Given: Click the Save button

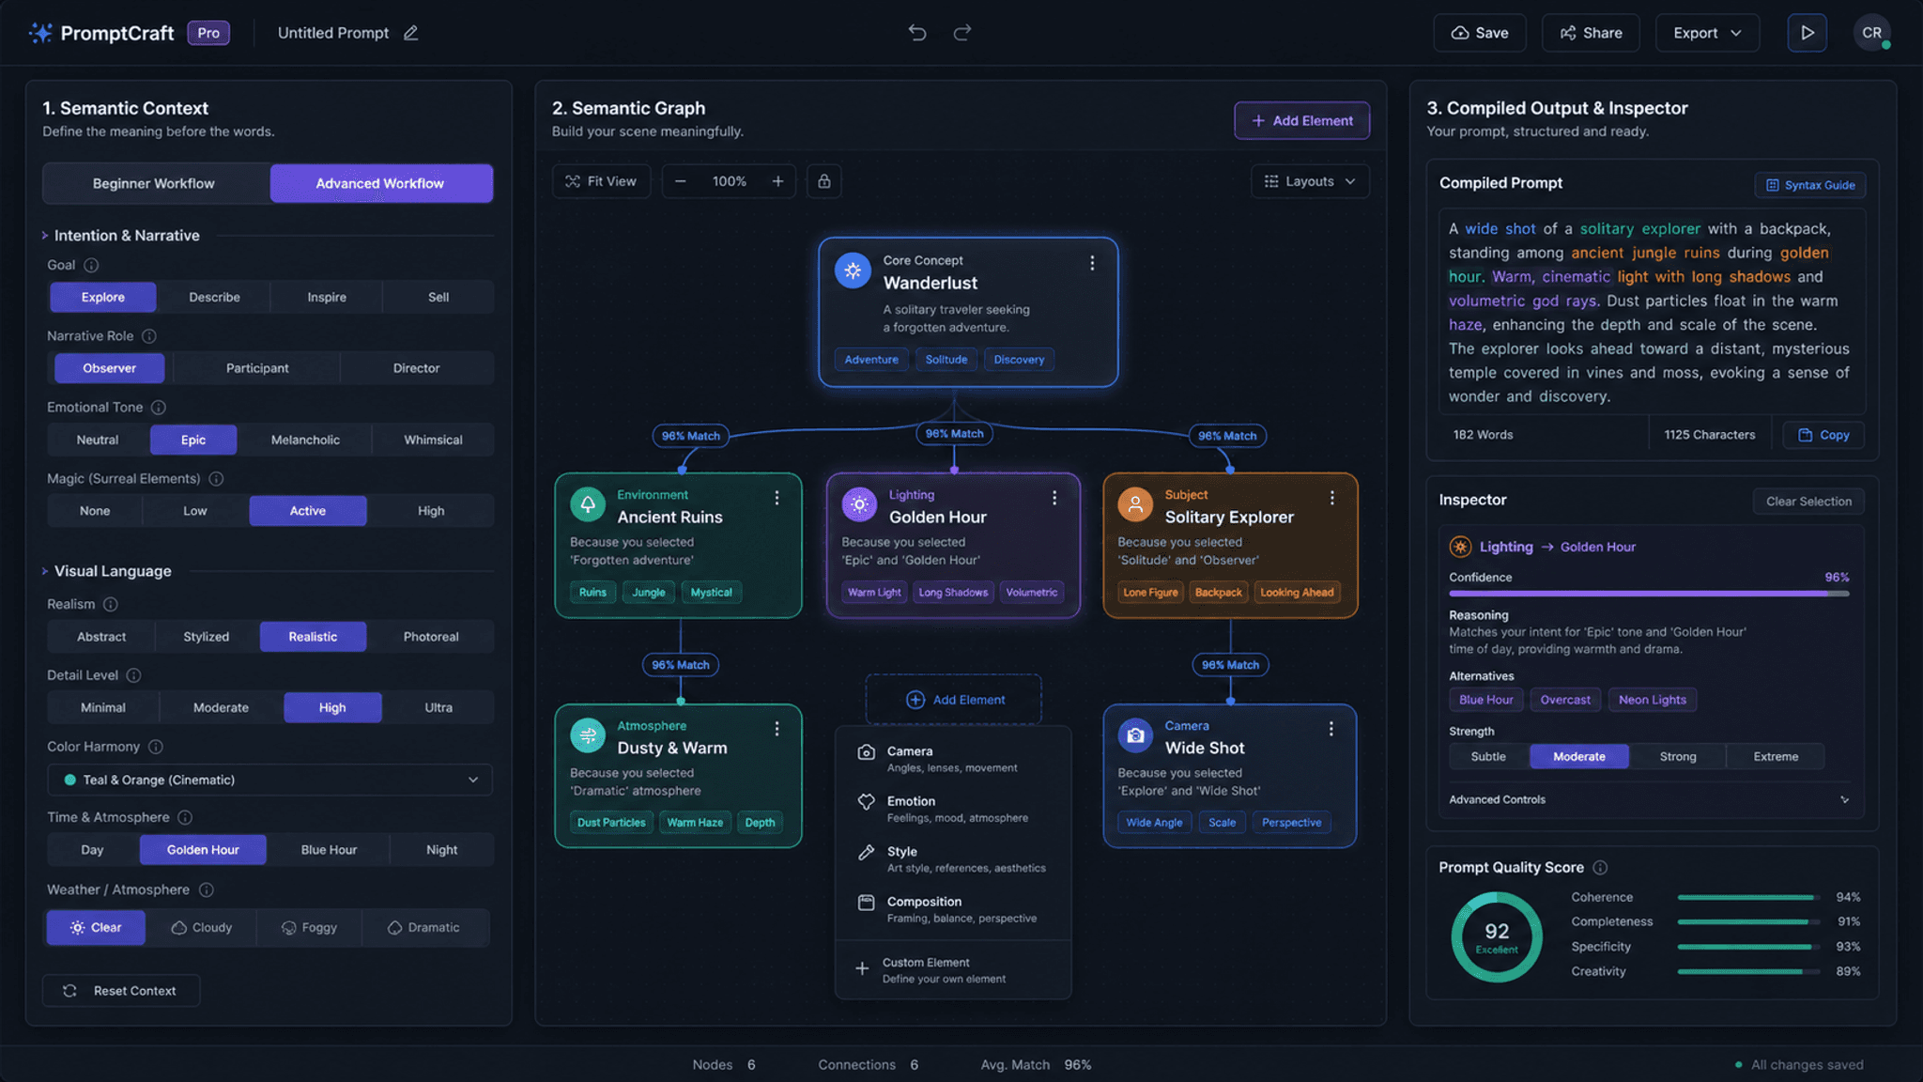Looking at the screenshot, I should pos(1480,33).
